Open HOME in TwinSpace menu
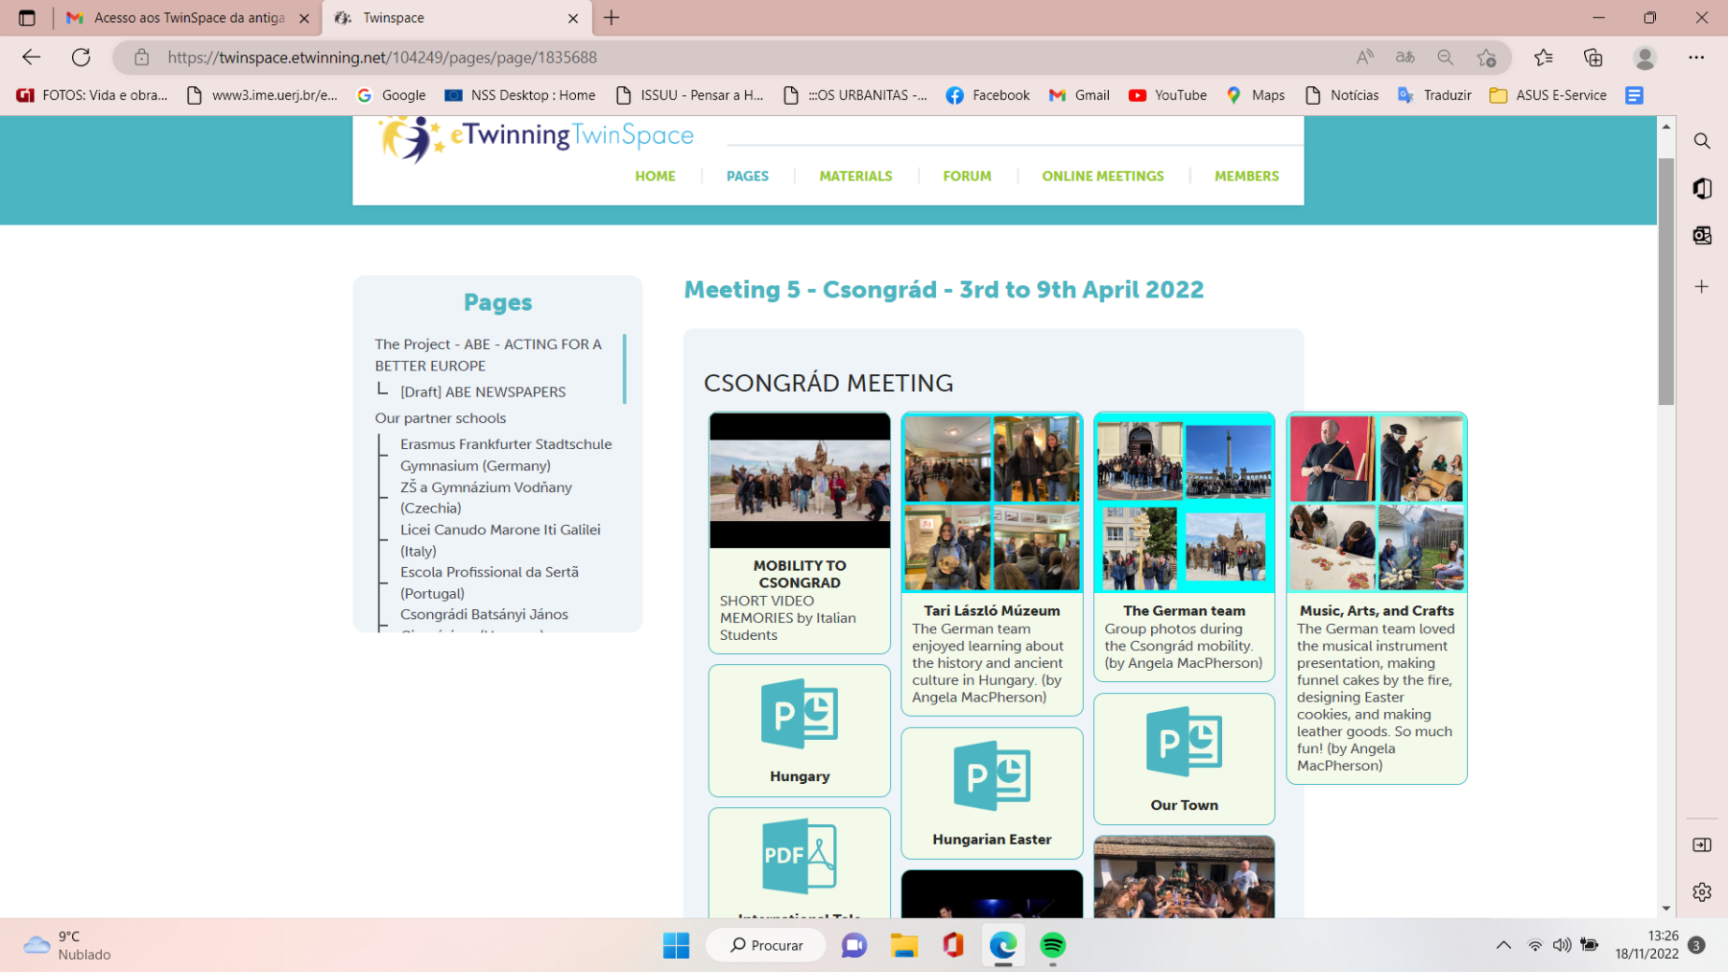 tap(655, 176)
